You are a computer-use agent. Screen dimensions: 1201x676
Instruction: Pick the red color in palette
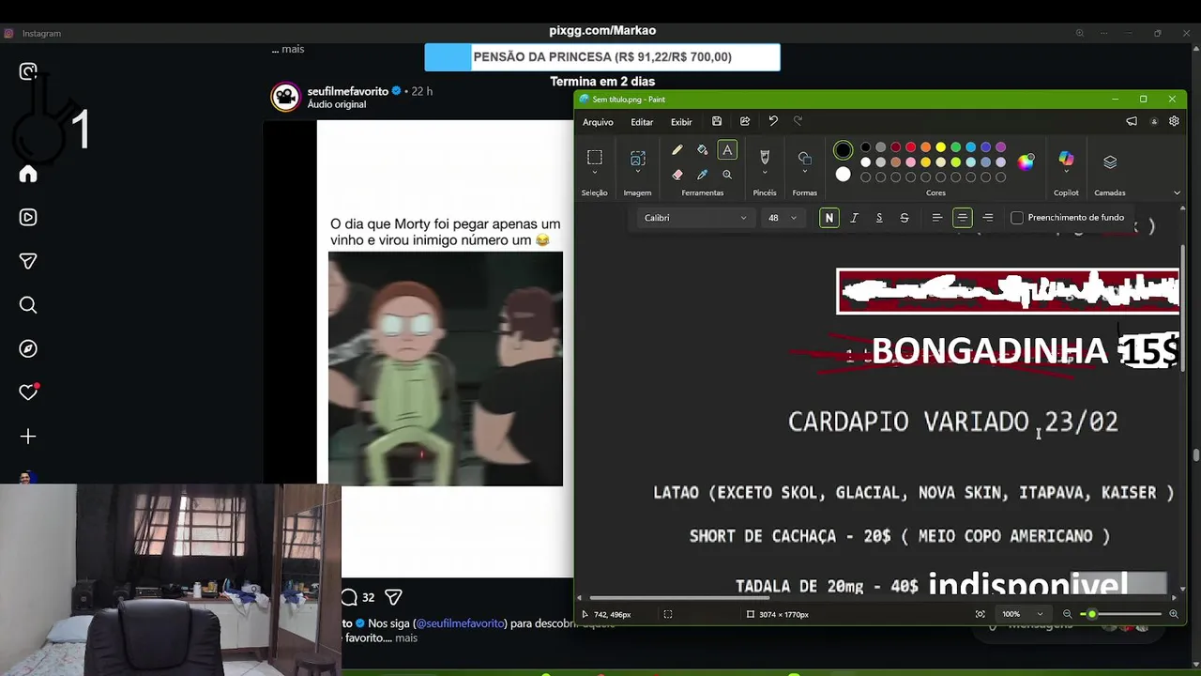[910, 147]
